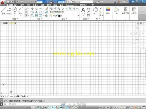Select the Leader annotation tool

88,12
